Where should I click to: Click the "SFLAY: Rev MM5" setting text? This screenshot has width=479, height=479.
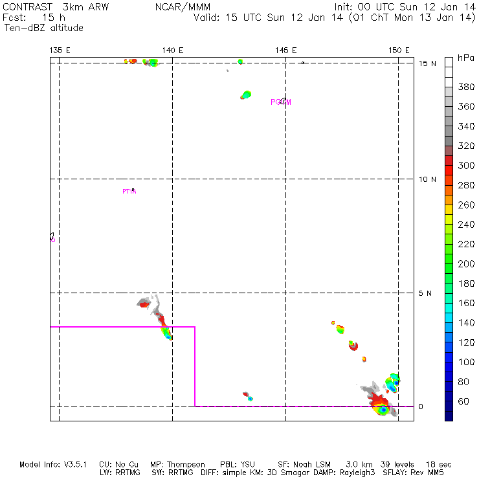(413, 473)
